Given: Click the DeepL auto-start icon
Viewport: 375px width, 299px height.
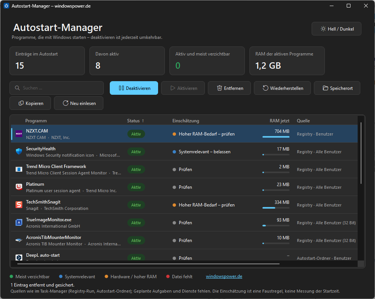Looking at the screenshot, I should [x=19, y=257].
